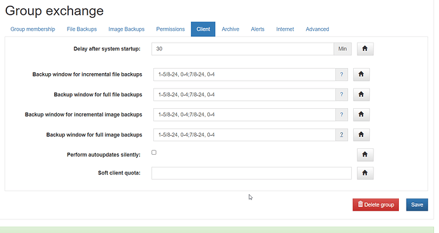
Task: Click the Min unit label of startup delay
Action: pos(342,49)
